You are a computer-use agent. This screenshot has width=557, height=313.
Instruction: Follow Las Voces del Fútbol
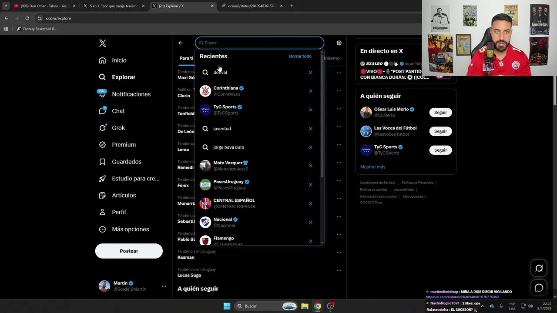tap(440, 131)
